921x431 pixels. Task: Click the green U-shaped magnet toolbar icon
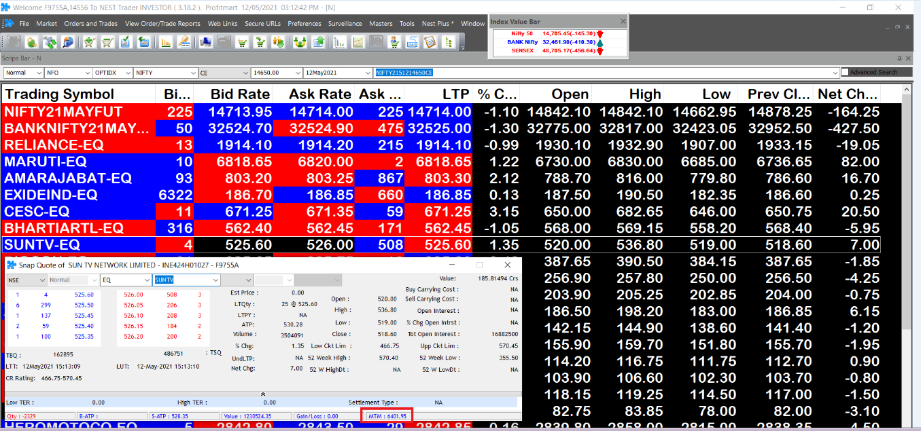click(x=299, y=42)
